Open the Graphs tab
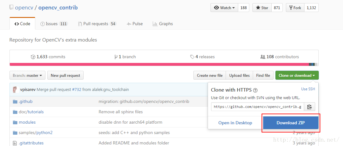This screenshot has height=146, width=343. (x=163, y=24)
